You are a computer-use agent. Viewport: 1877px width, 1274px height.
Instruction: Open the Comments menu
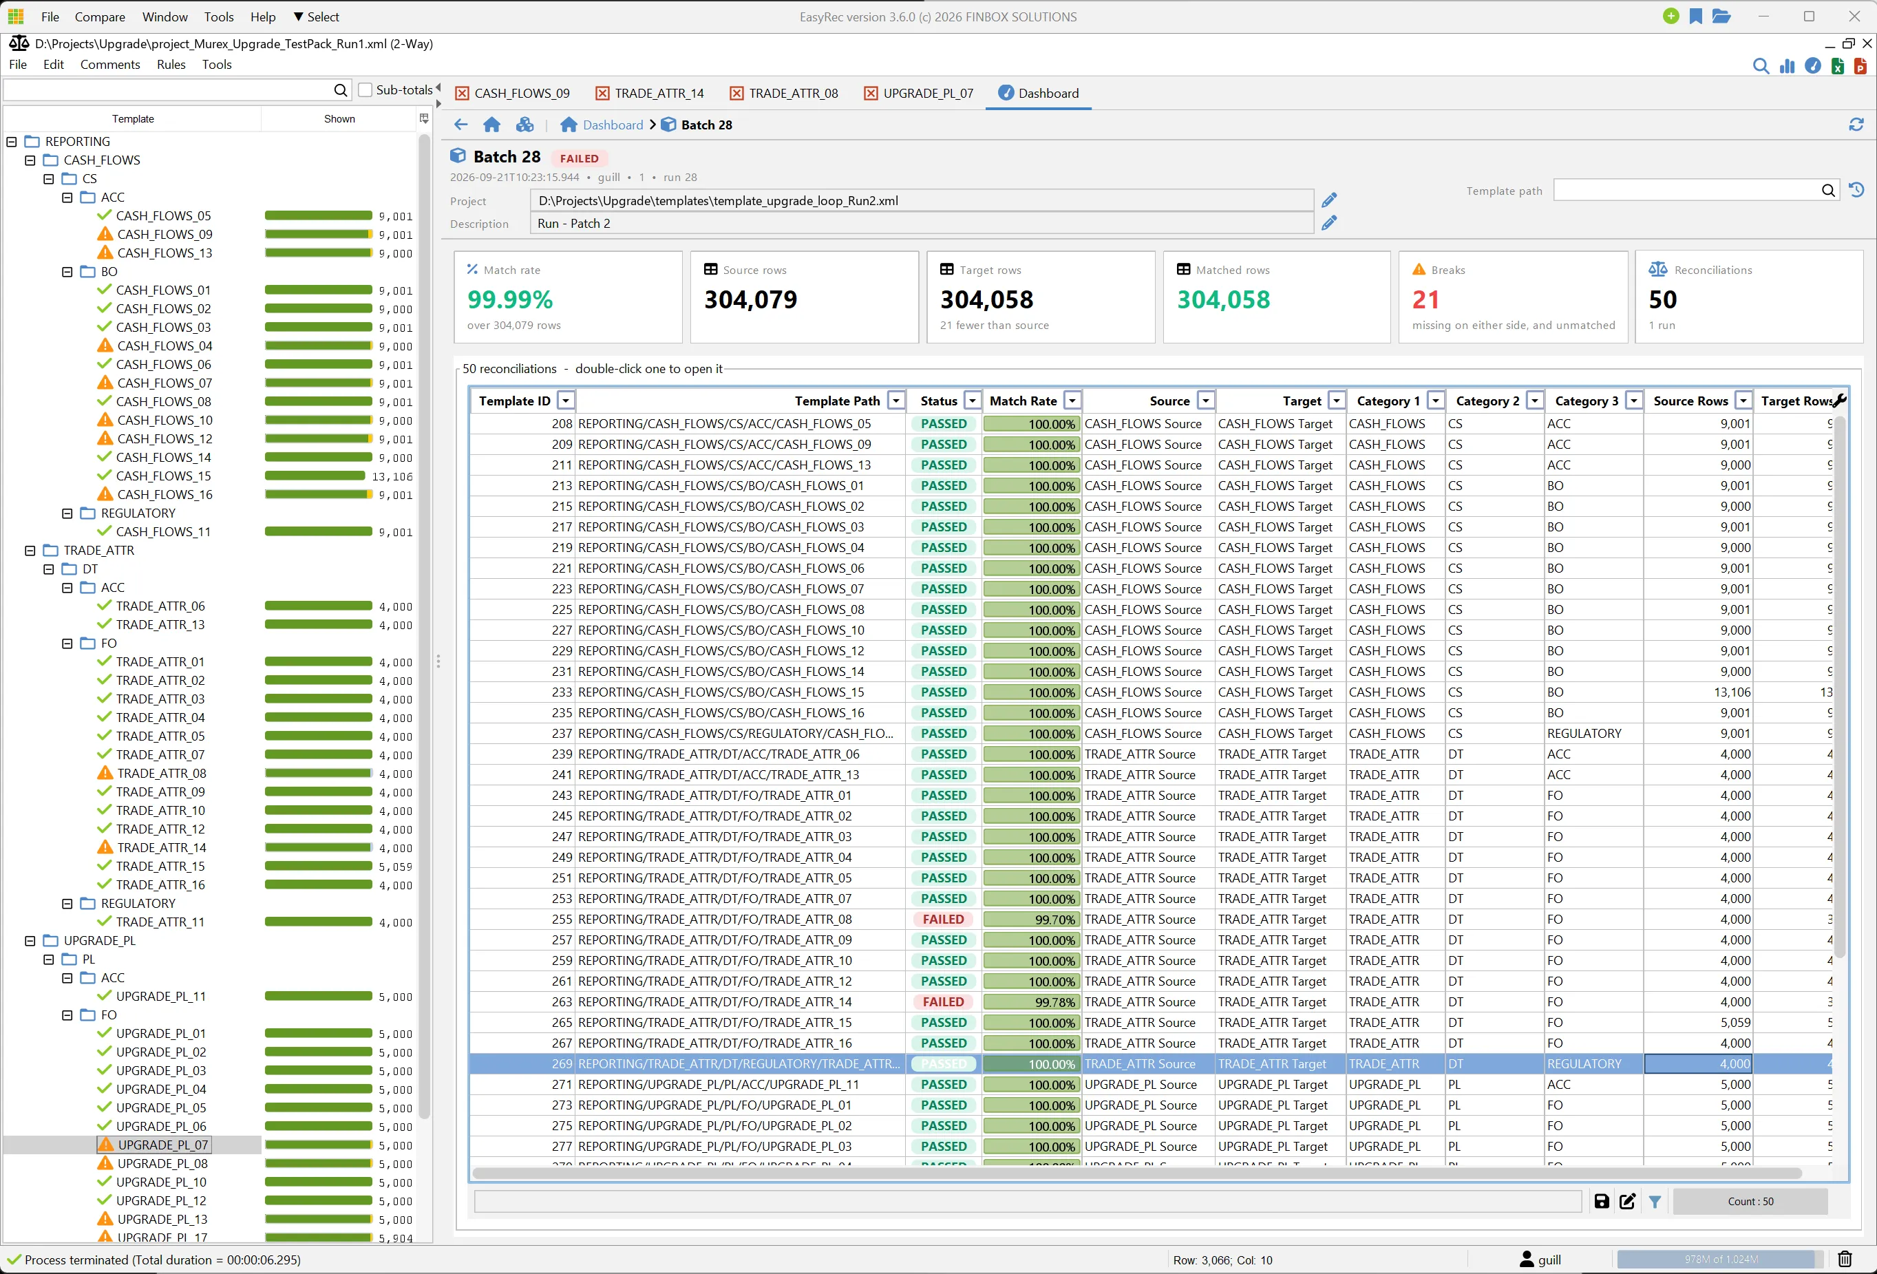pos(110,65)
